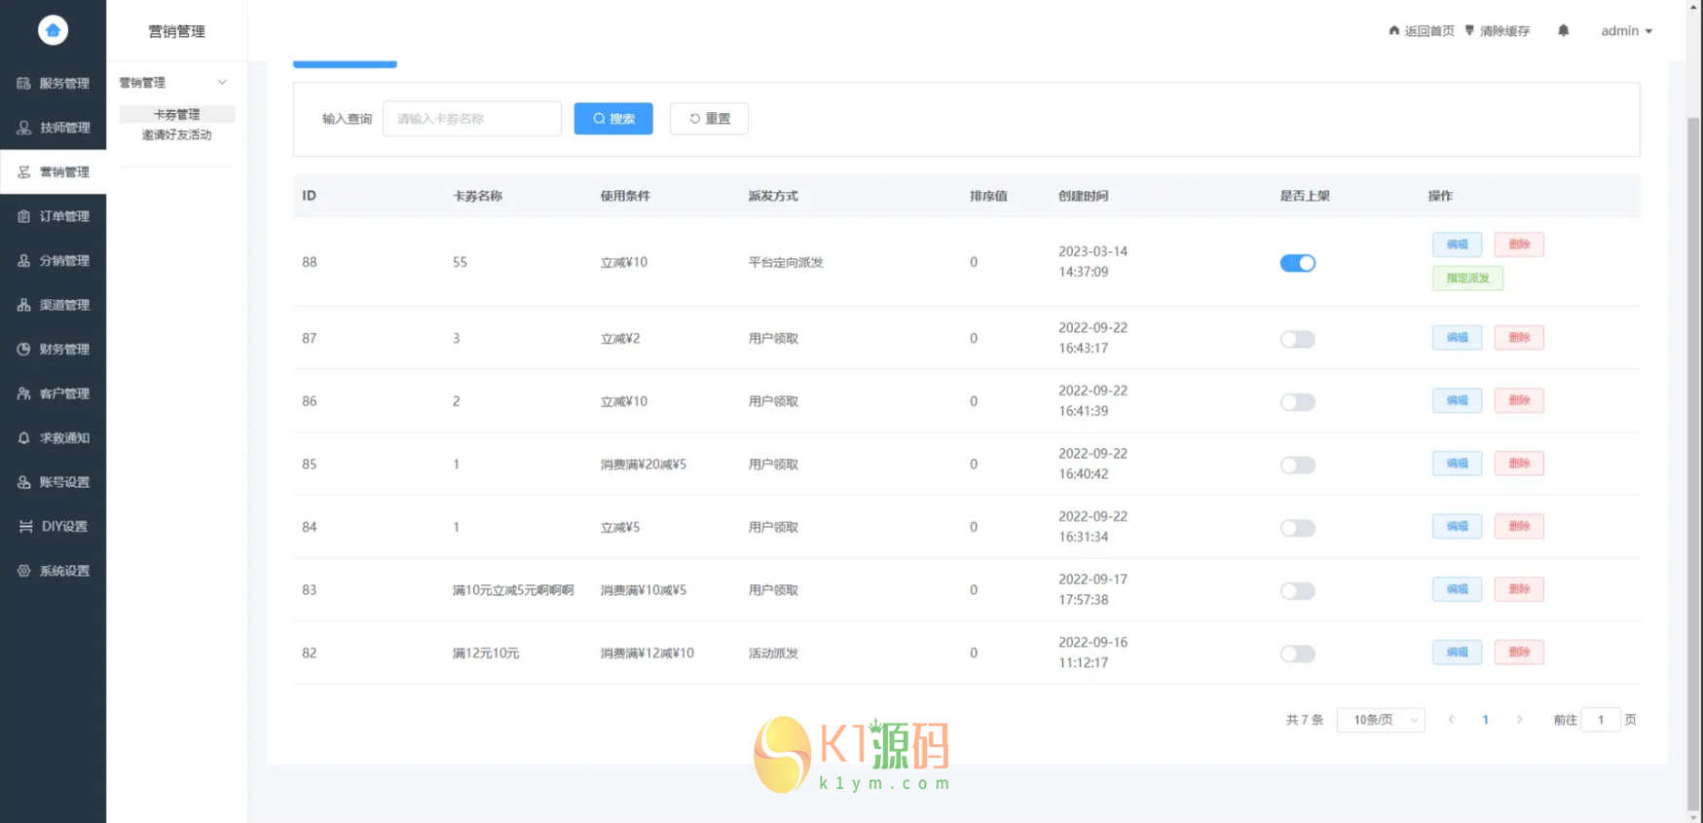Click the 技师管理 sidebar icon
This screenshot has width=1703, height=823.
(x=23, y=128)
